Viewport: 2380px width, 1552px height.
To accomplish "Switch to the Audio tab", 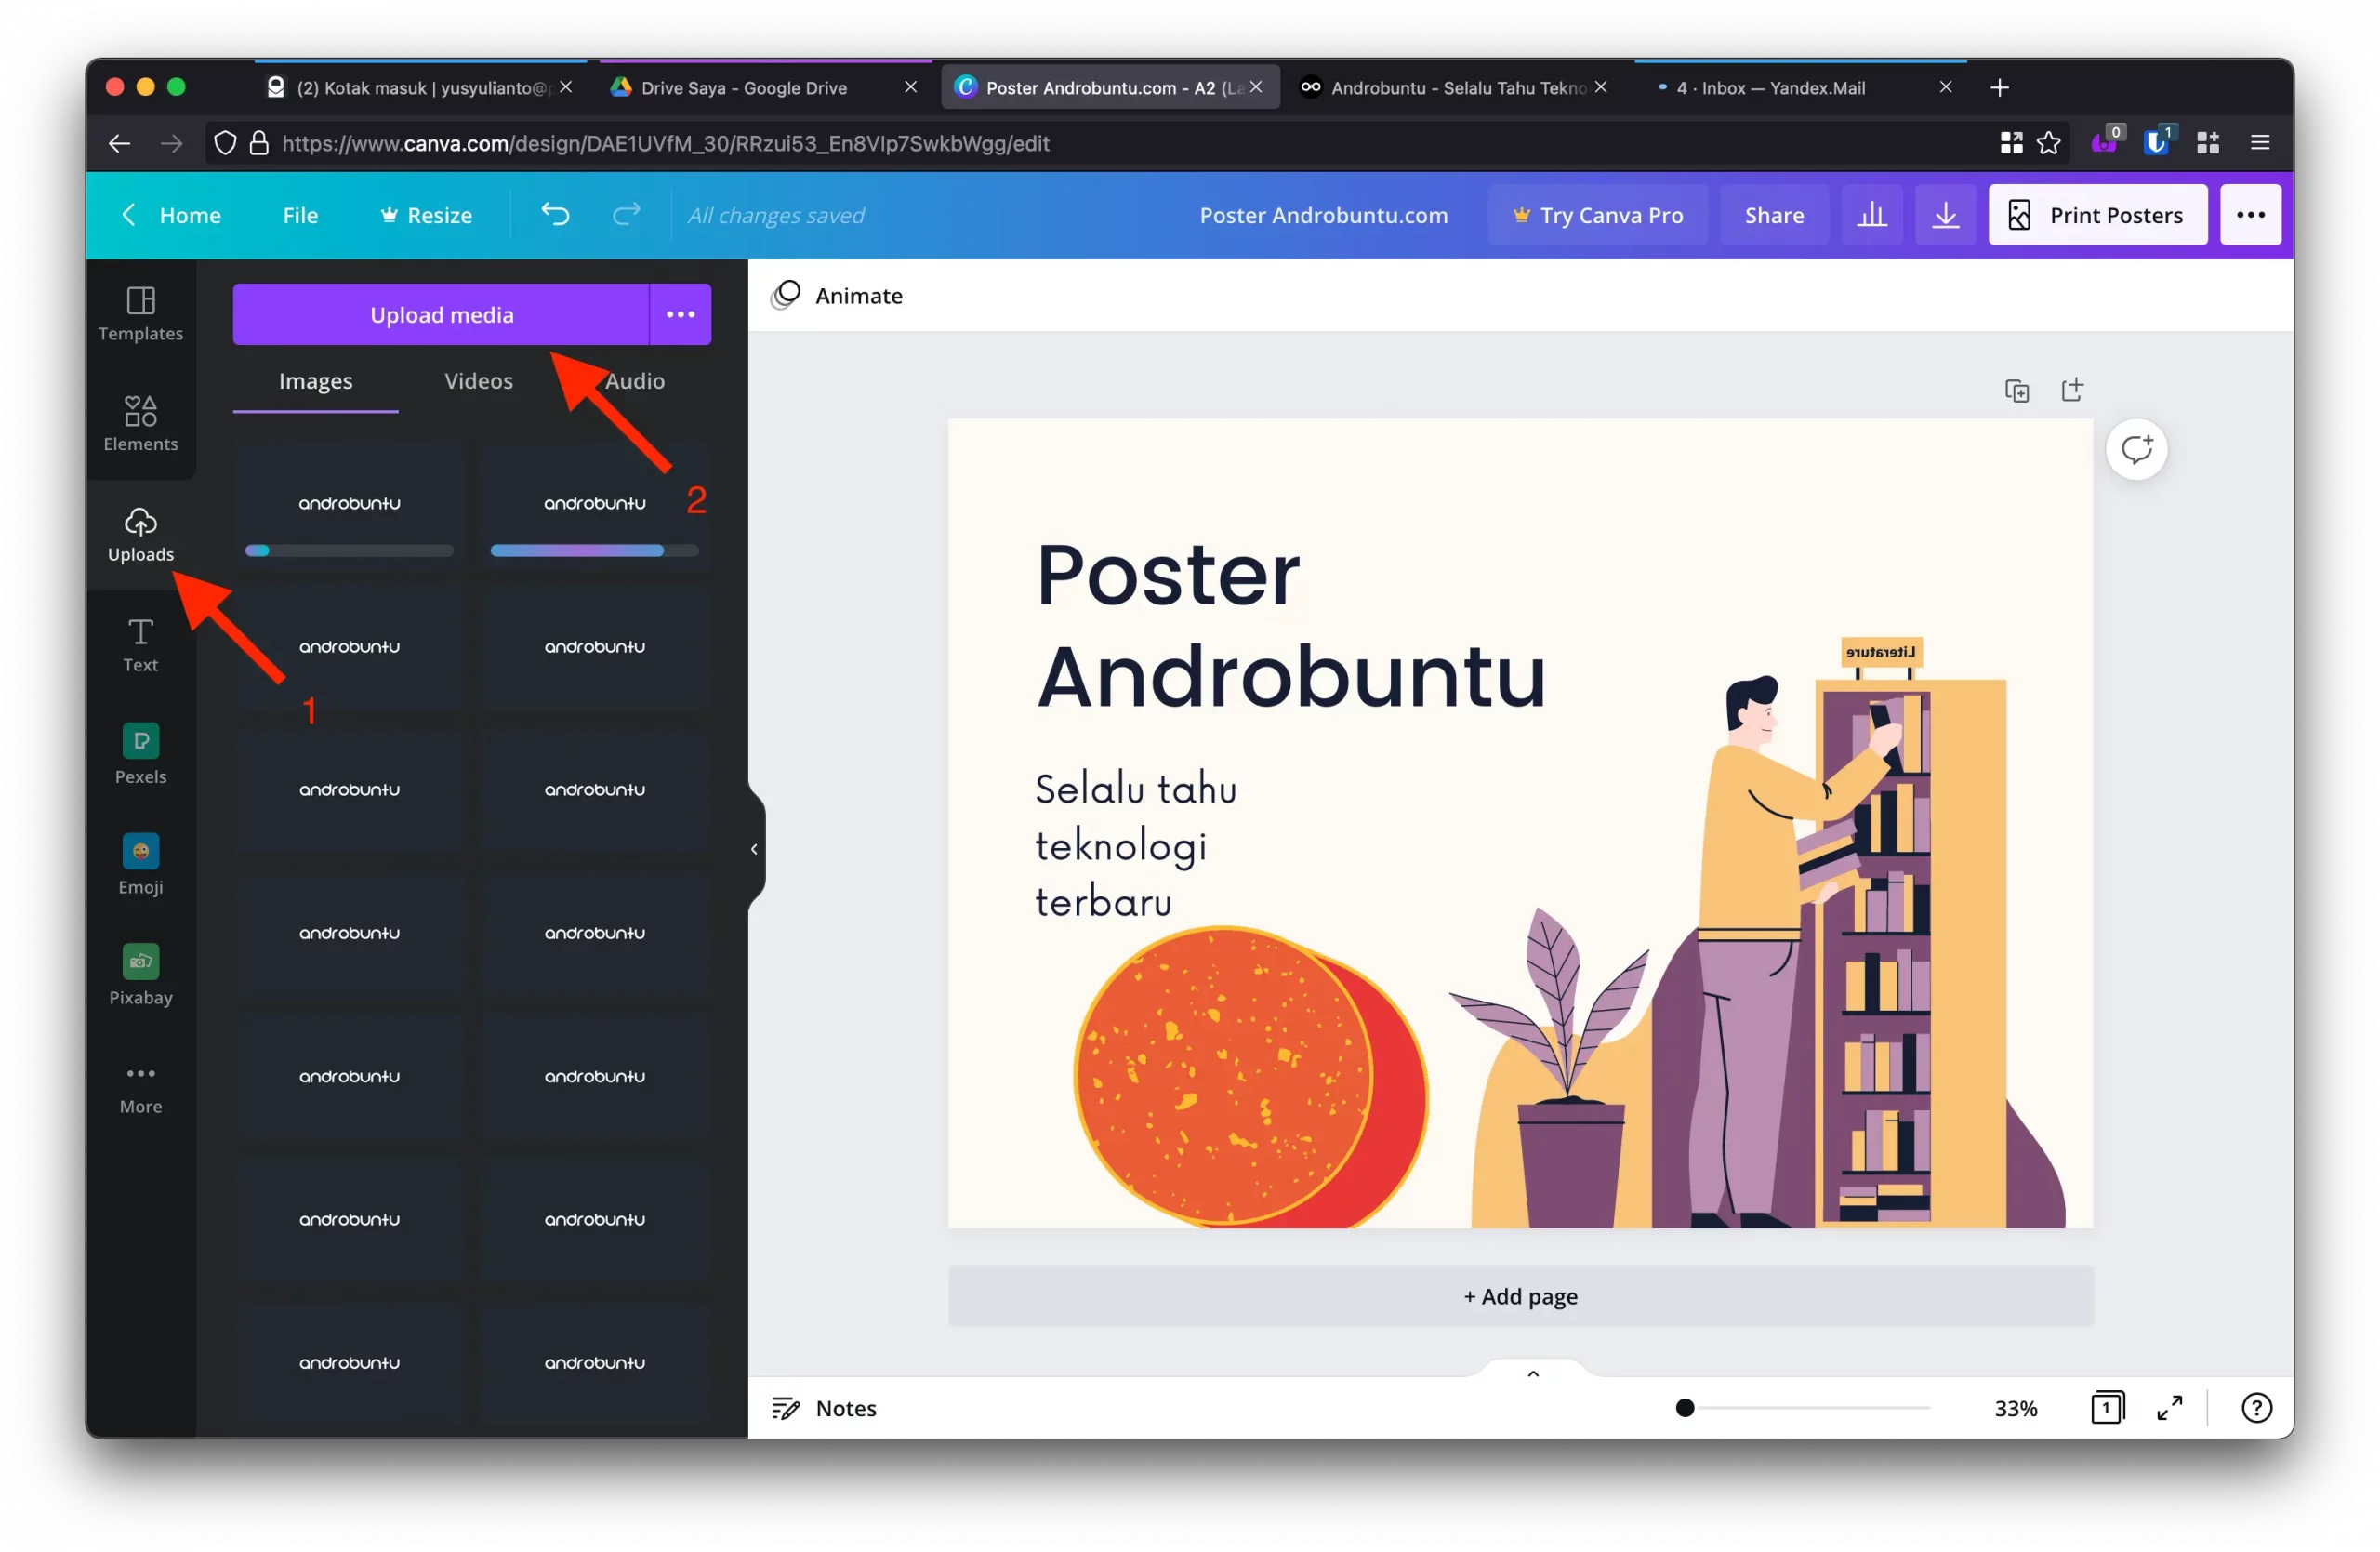I will pos(635,380).
